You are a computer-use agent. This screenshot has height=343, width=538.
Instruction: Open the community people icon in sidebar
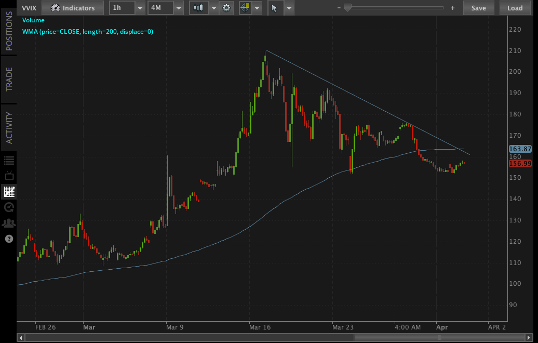(9, 223)
